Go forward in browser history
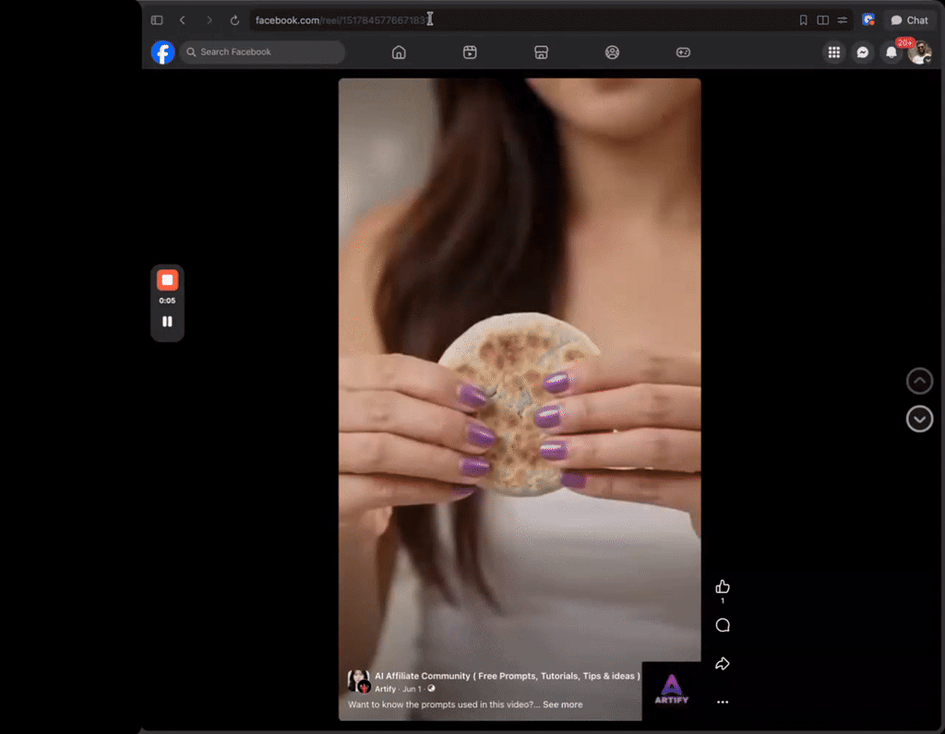Image resolution: width=945 pixels, height=734 pixels. (x=209, y=20)
